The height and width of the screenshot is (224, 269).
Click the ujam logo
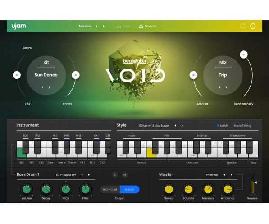[19, 26]
